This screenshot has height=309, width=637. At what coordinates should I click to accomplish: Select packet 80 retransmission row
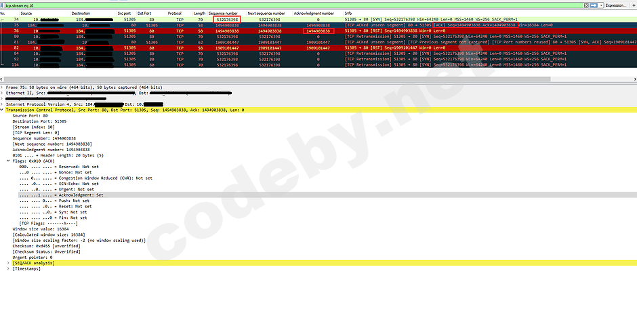point(318,37)
